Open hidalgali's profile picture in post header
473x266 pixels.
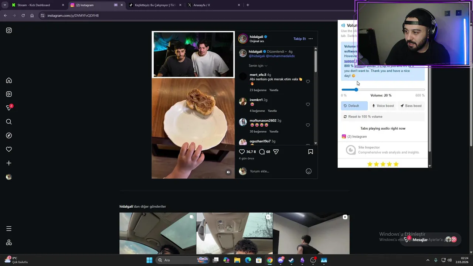click(243, 38)
